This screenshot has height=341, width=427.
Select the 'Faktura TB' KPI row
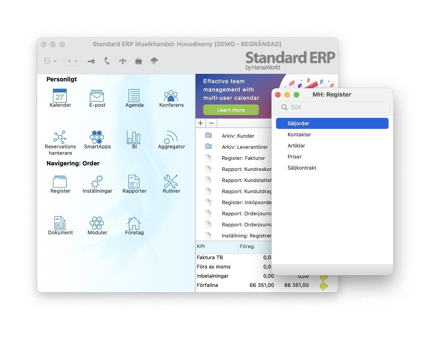234,257
